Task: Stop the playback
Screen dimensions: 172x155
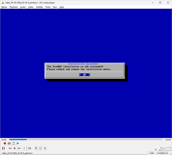Action: click(15, 148)
